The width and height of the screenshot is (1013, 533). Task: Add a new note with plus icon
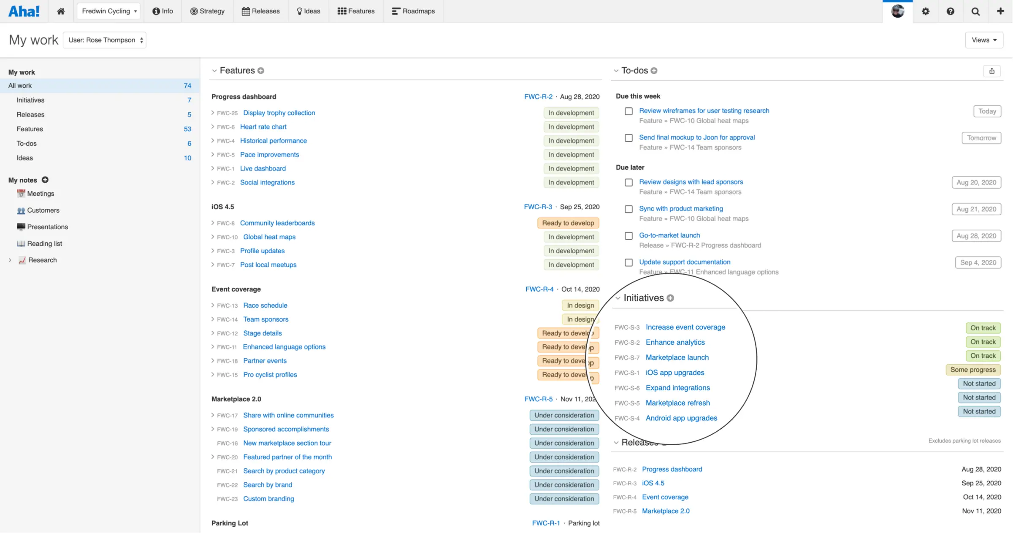click(x=45, y=180)
